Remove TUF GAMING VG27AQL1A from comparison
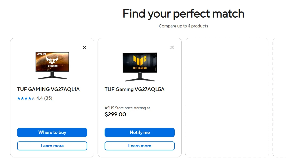The height and width of the screenshot is (163, 286). click(84, 48)
